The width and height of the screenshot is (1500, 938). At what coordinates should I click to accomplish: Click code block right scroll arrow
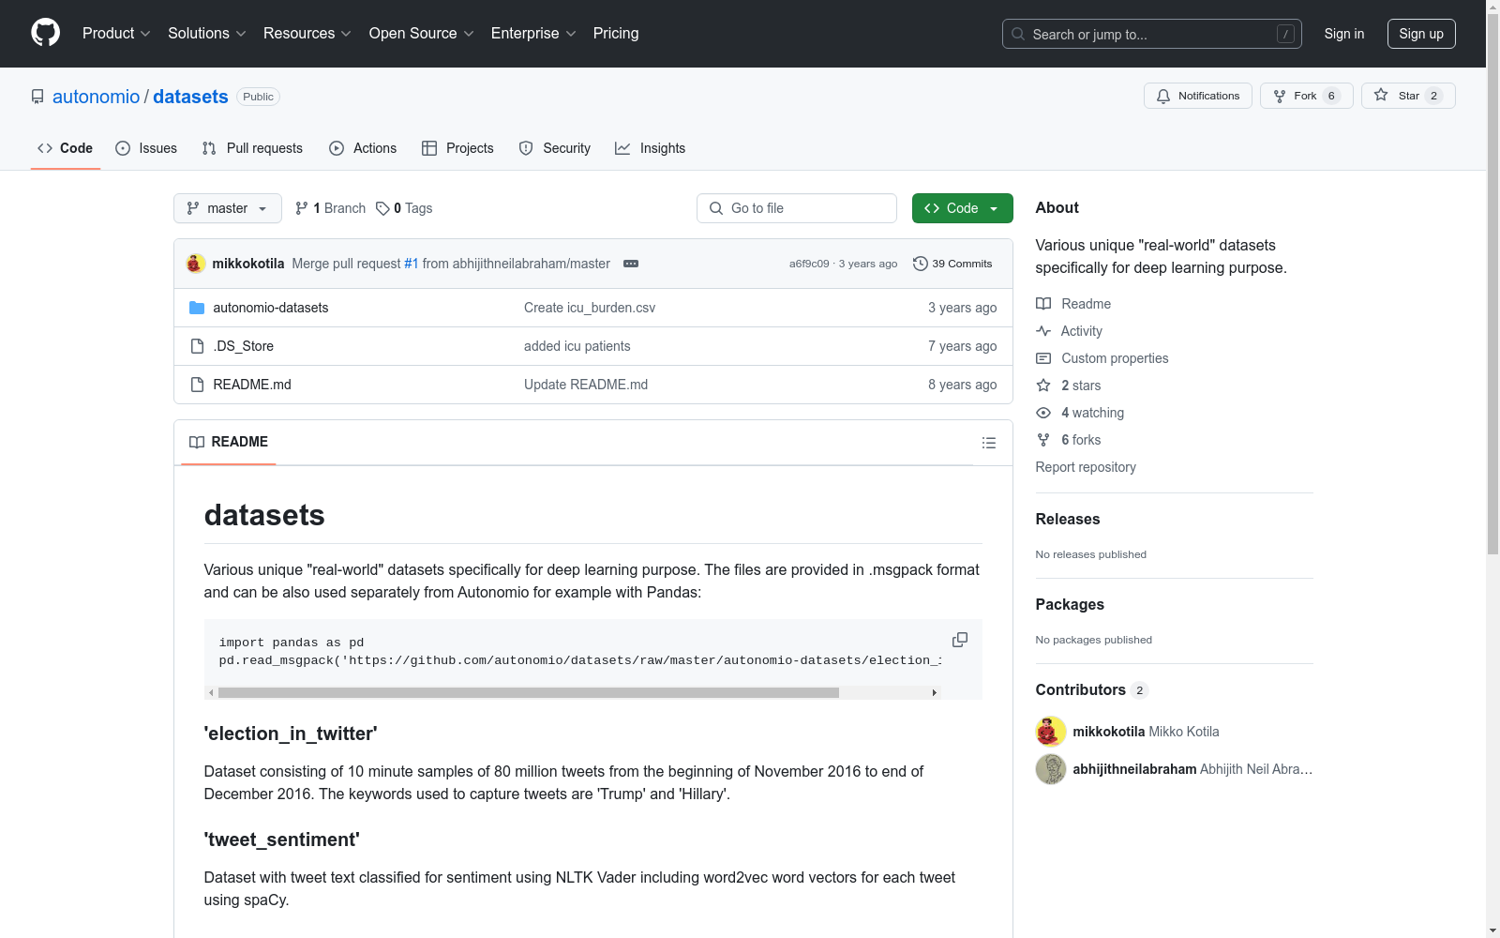pyautogui.click(x=934, y=693)
